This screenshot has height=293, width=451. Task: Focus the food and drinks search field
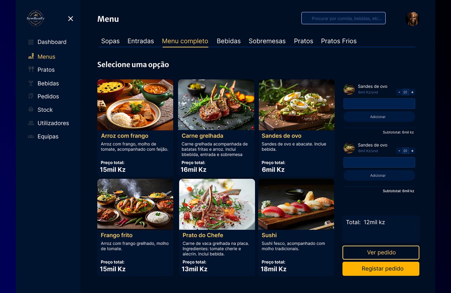343,18
